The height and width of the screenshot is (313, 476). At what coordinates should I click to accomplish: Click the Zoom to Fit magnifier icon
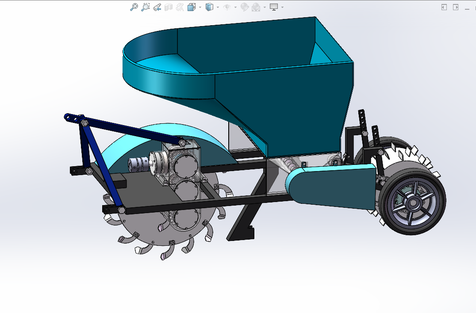tap(134, 7)
